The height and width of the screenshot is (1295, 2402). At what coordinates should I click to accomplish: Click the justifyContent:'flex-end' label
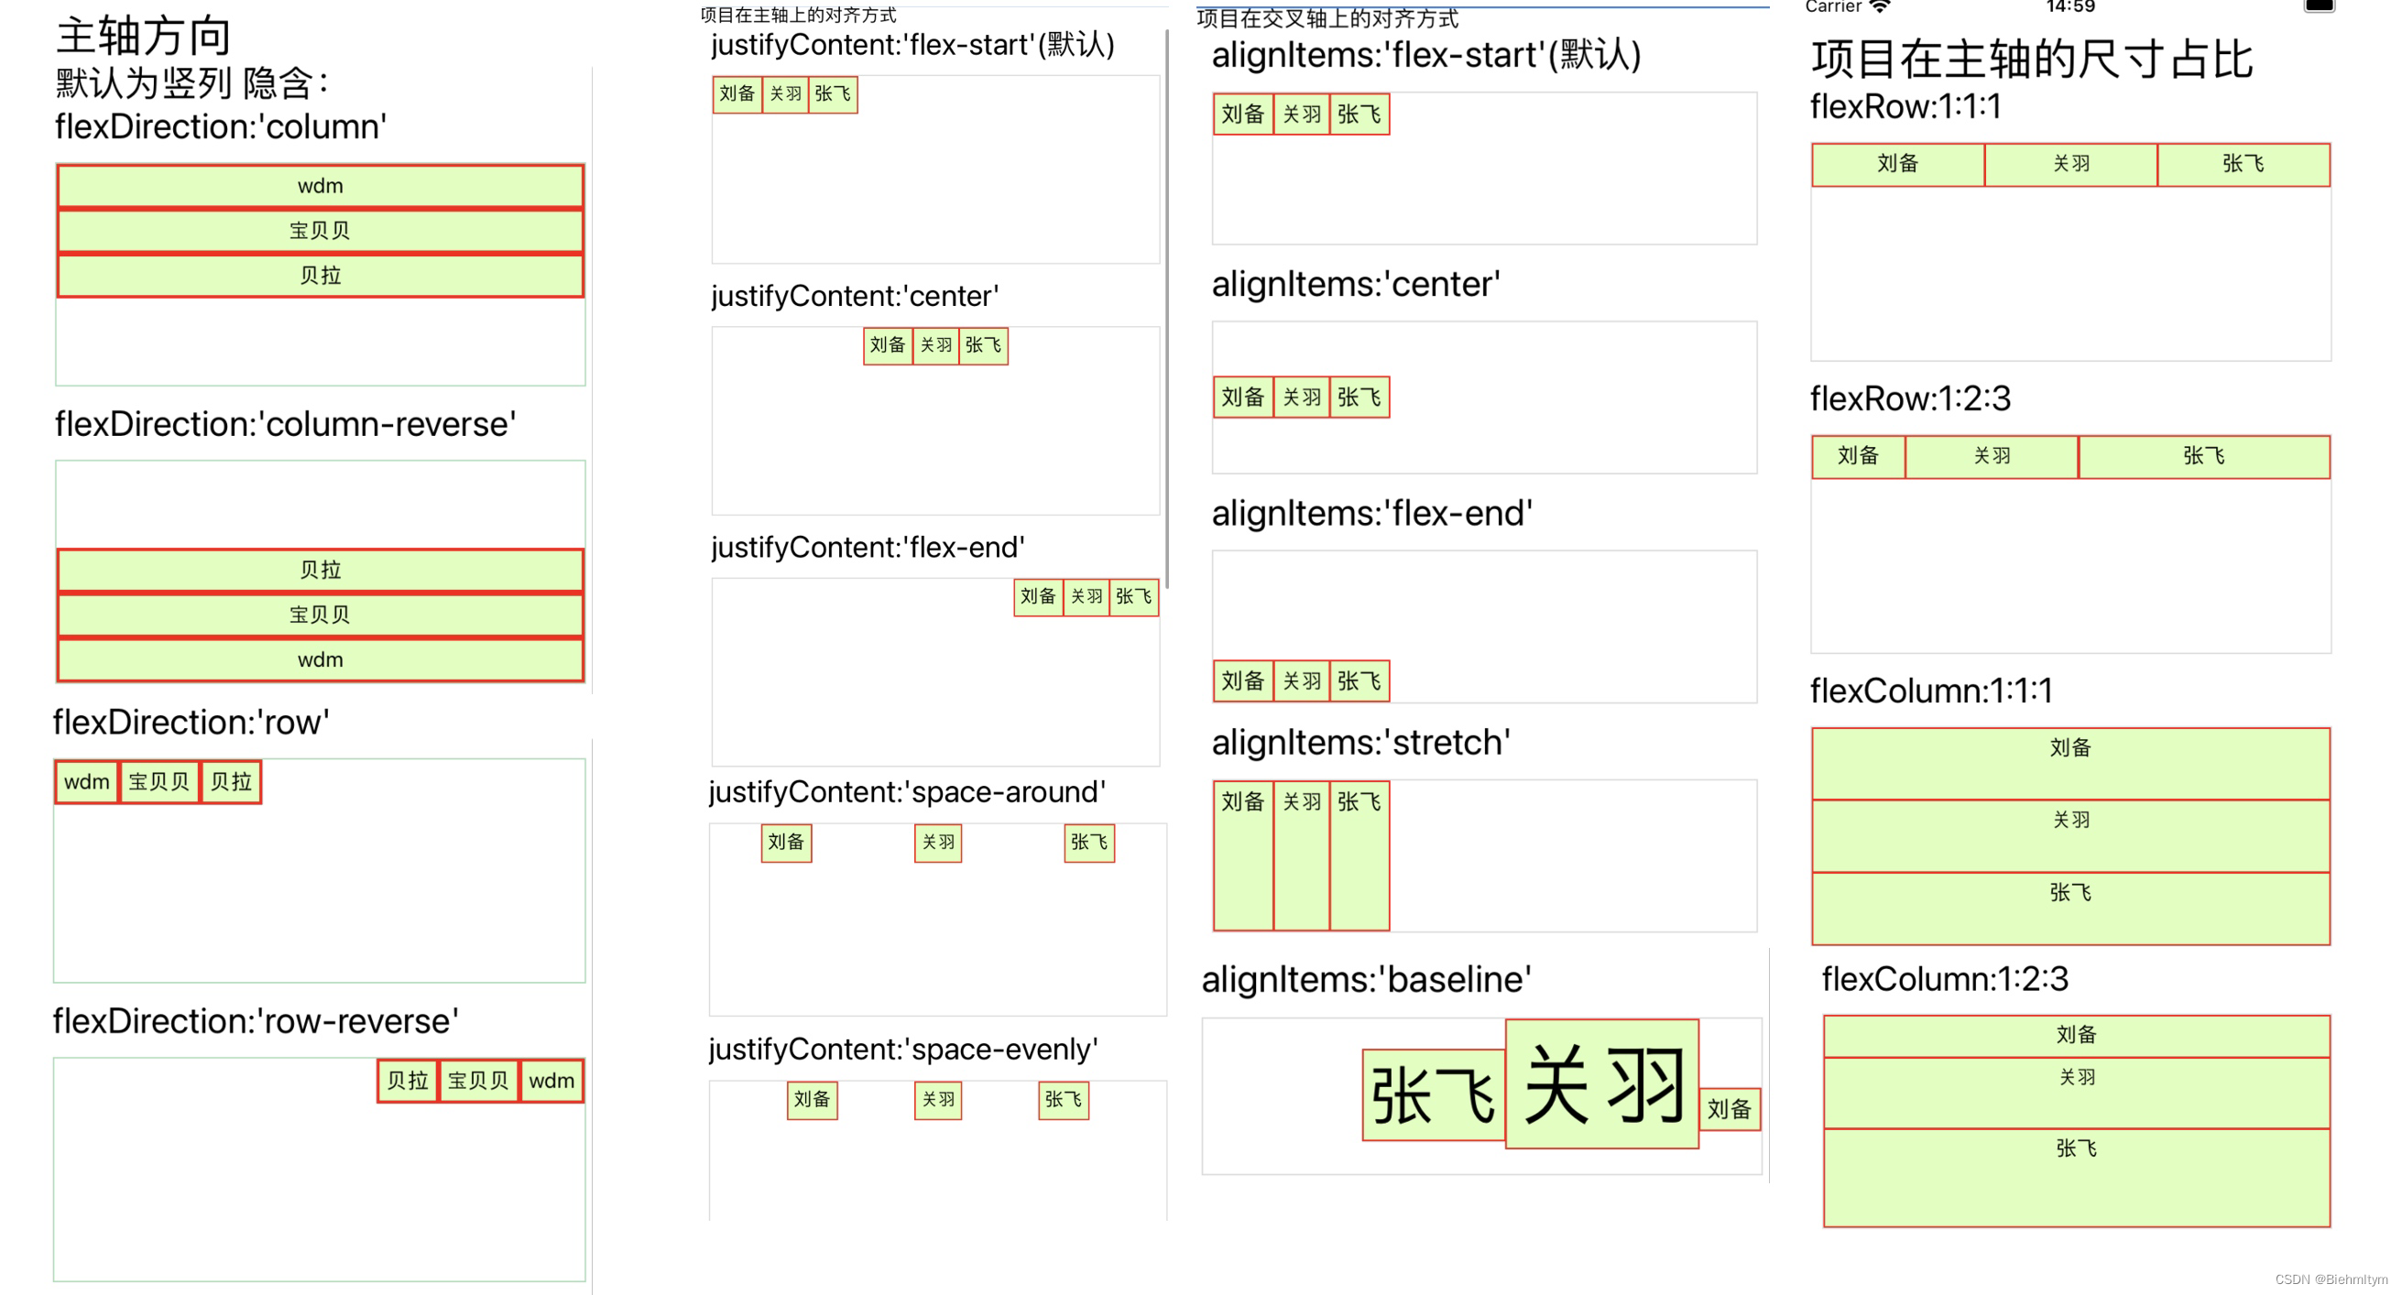(x=868, y=548)
